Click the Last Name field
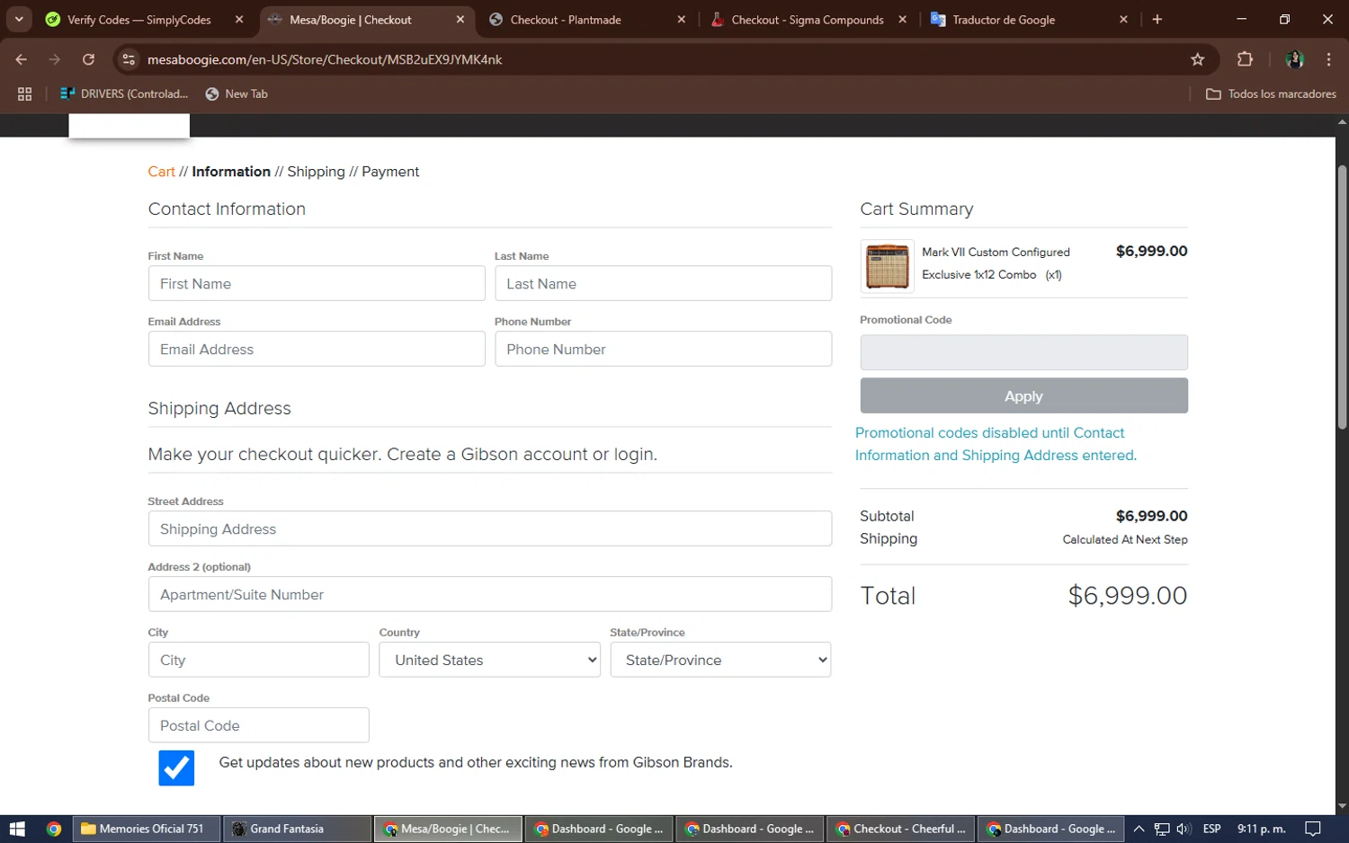The width and height of the screenshot is (1349, 843). [x=663, y=283]
